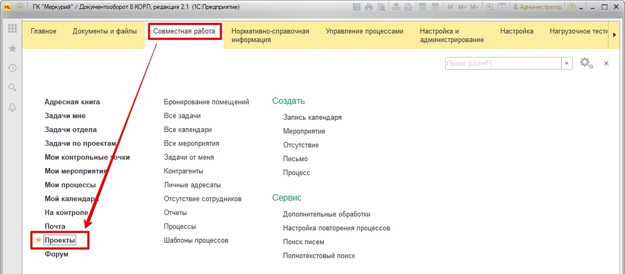Open Отсутствие сотрудников

[x=203, y=198]
